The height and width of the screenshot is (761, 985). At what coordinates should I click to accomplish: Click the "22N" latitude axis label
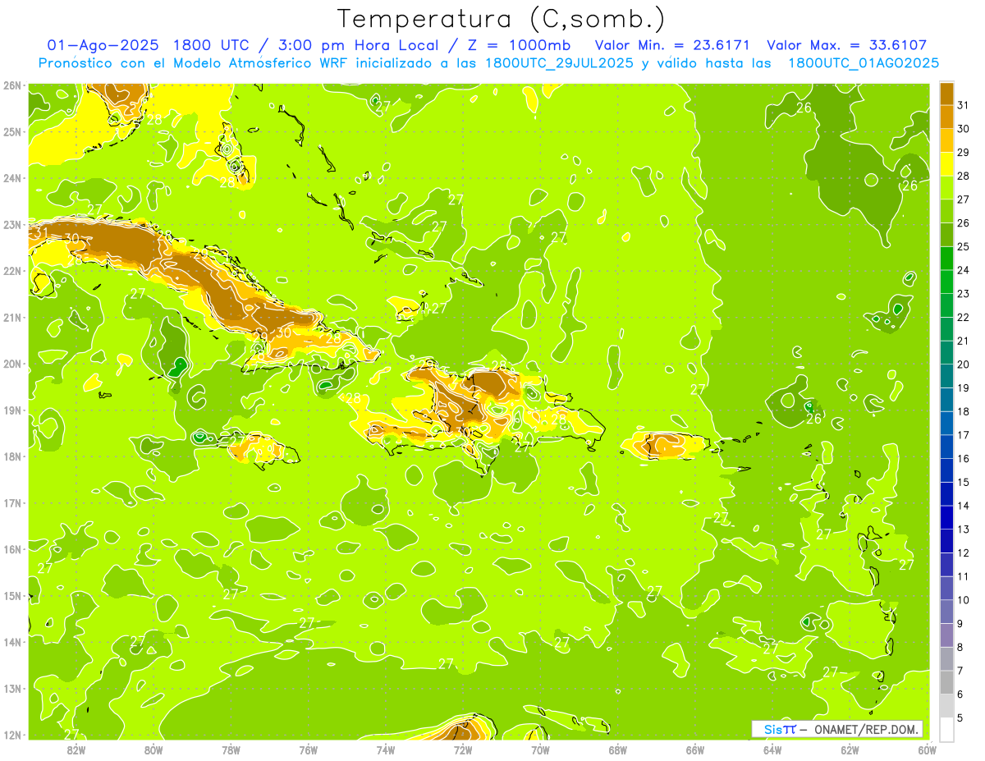11,271
